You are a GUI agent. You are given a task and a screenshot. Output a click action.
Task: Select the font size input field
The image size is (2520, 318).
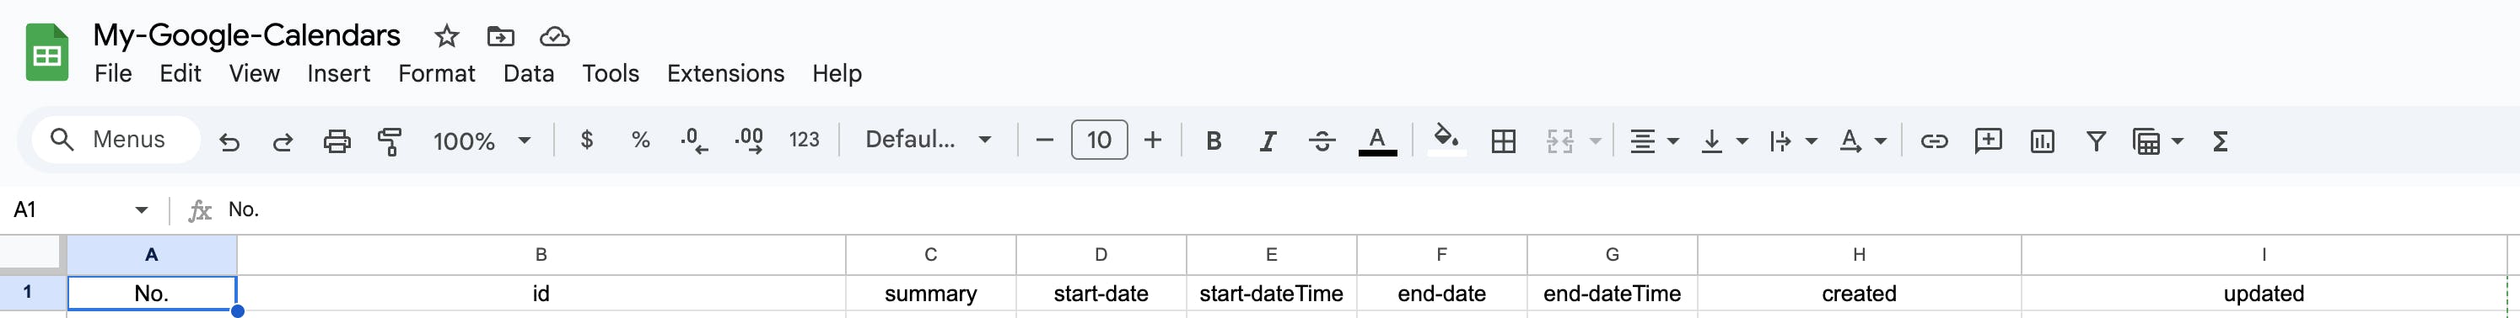1100,140
